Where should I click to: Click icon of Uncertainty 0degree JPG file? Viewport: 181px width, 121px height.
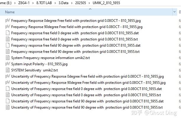coord(8,76)
